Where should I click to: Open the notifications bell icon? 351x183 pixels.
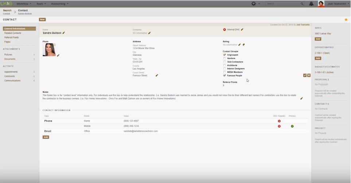311,4
